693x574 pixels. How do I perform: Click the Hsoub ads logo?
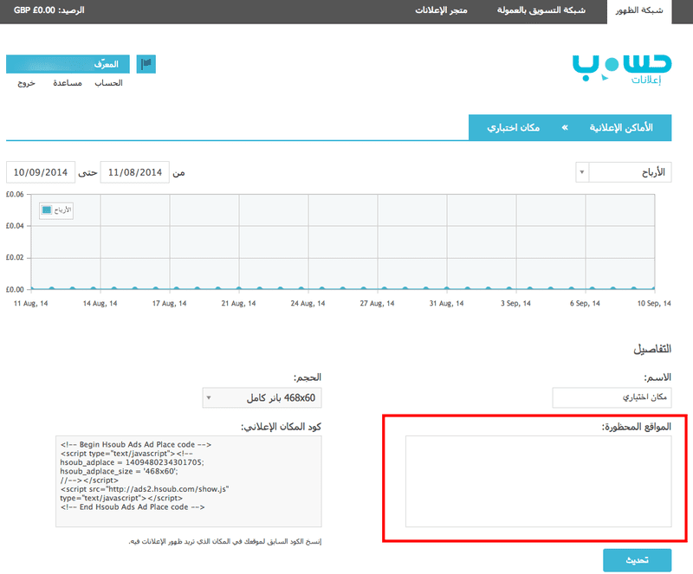coord(622,69)
